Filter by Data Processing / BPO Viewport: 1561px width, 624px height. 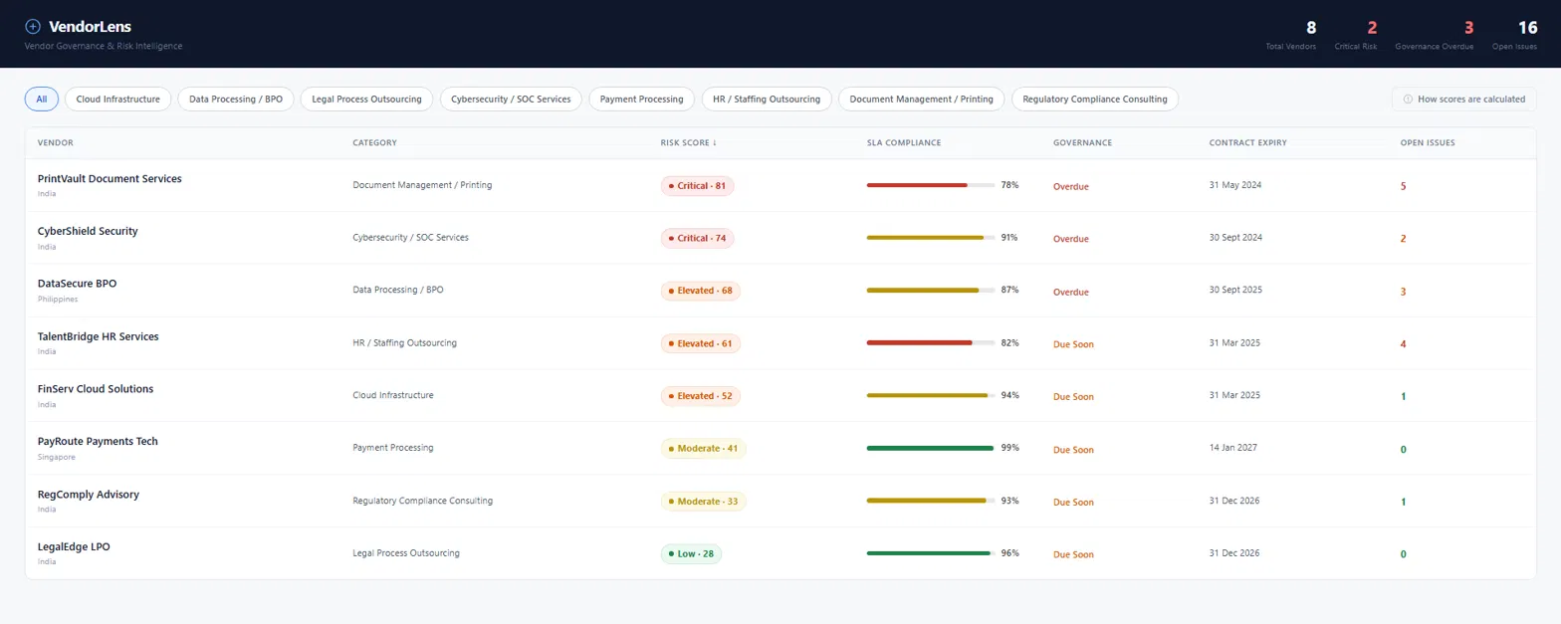236,100
